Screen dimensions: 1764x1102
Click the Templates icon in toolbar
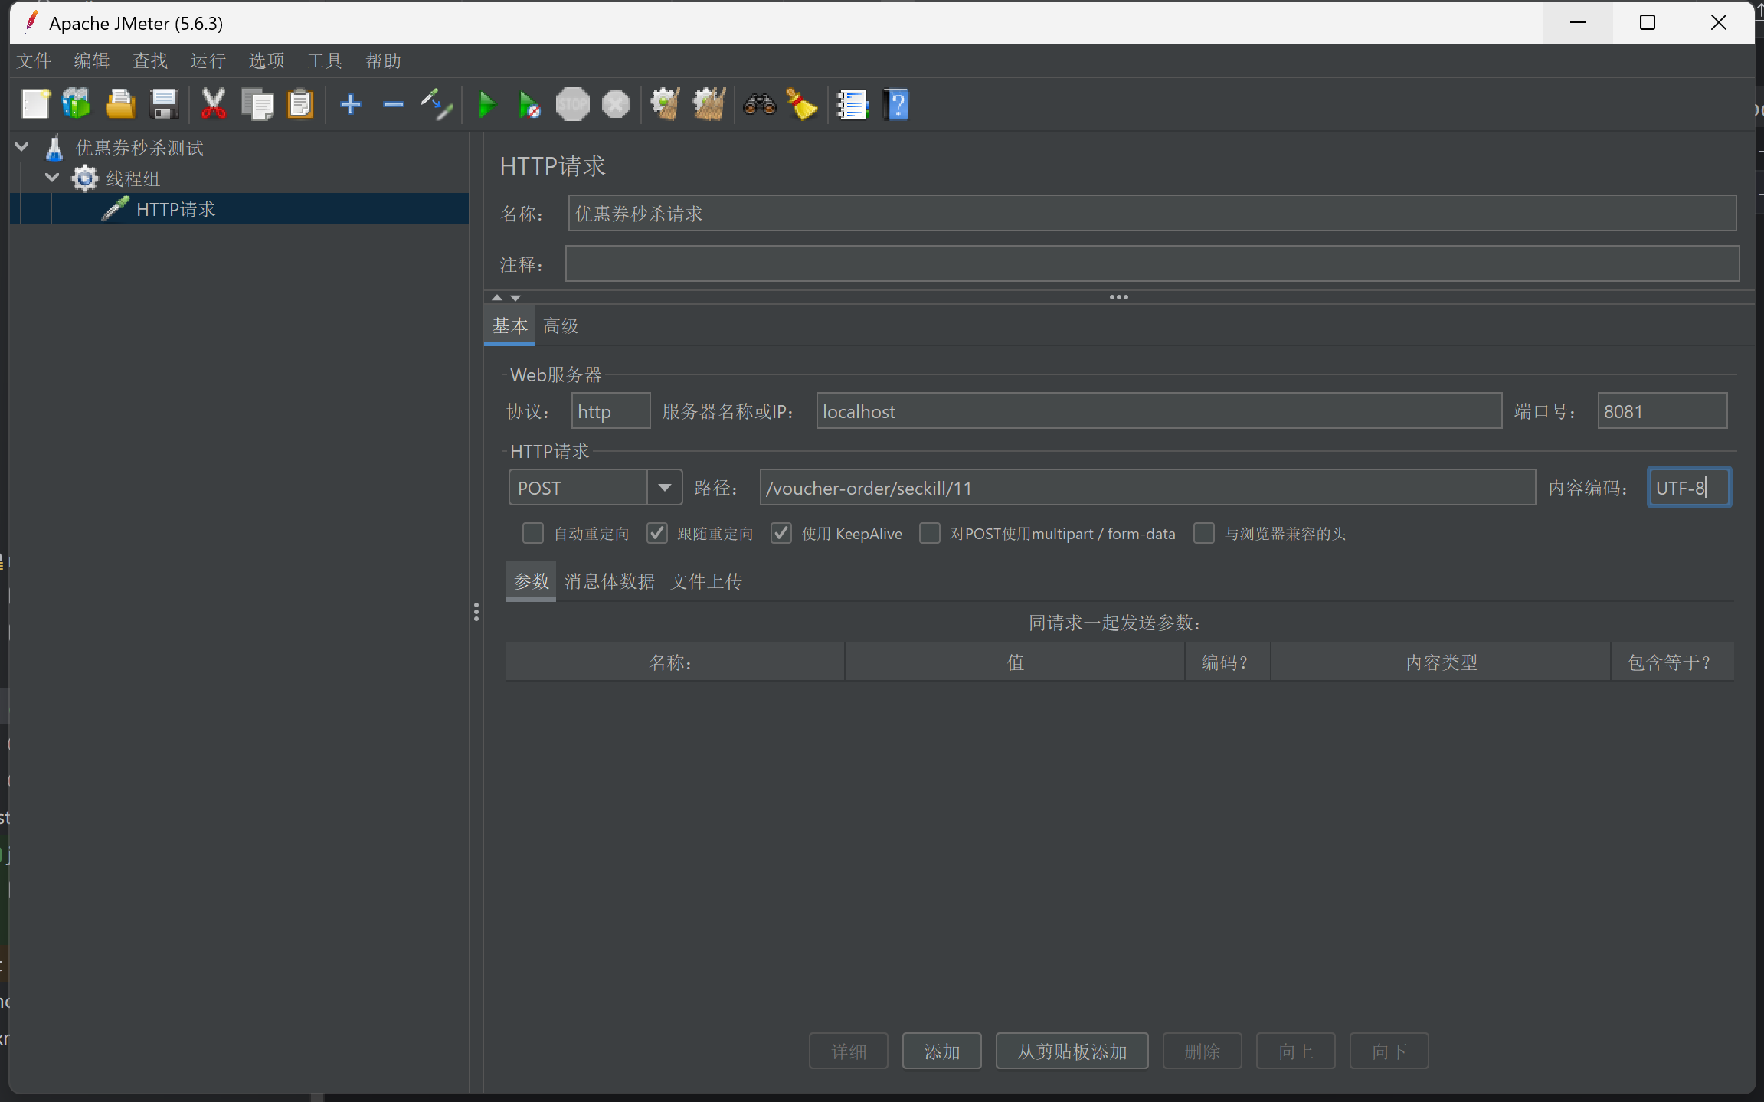click(77, 105)
